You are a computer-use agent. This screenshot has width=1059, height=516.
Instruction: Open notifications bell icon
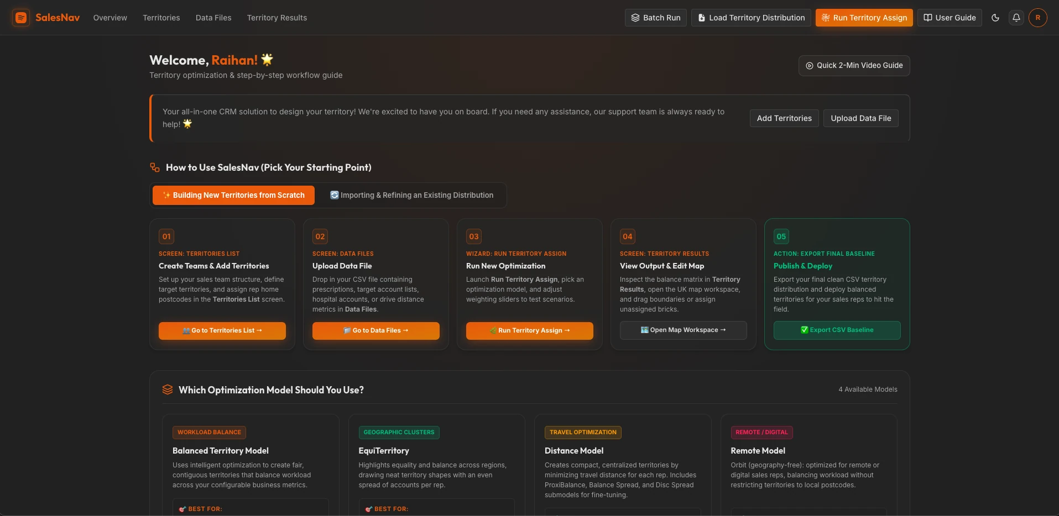(x=1016, y=18)
